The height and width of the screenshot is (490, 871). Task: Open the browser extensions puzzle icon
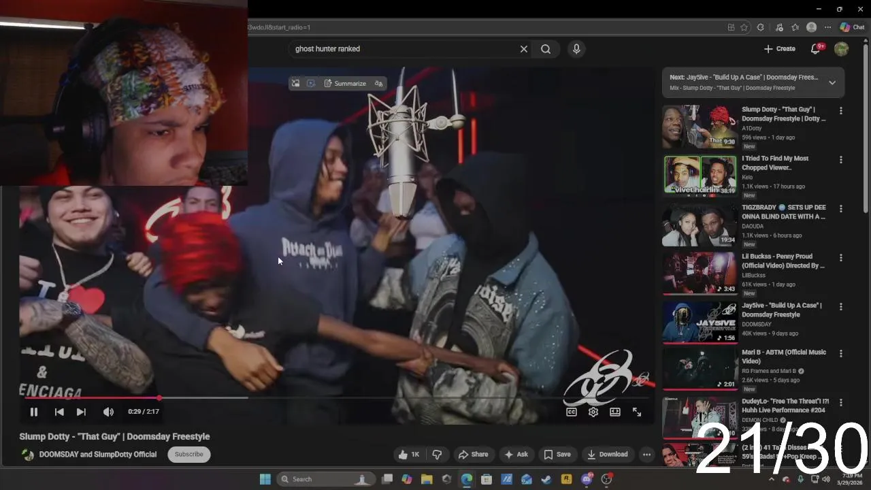pos(761,27)
